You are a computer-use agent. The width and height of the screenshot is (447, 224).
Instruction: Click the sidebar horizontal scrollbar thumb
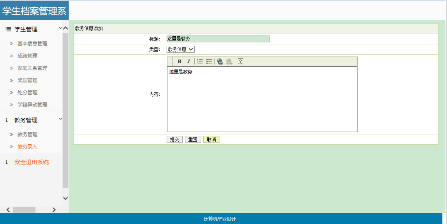click(x=24, y=210)
